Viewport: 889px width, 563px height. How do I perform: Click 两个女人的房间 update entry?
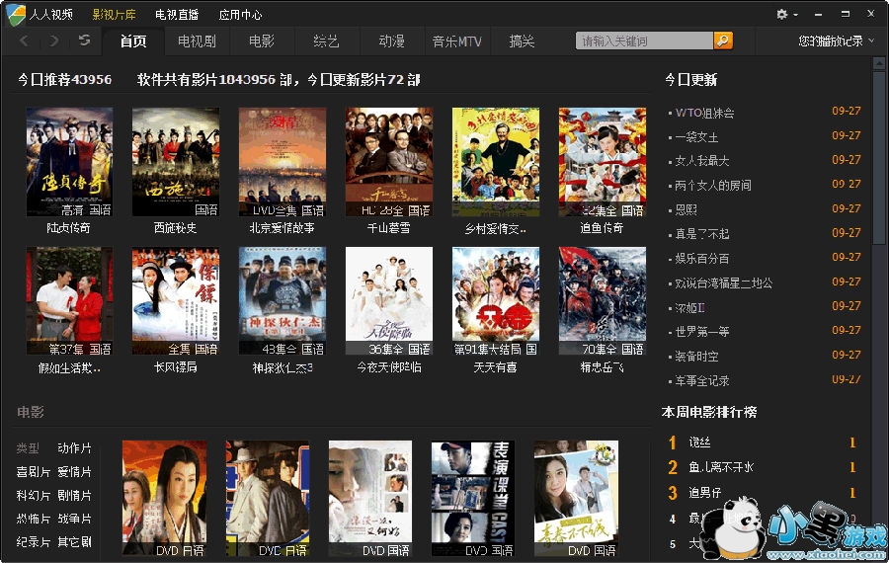712,186
